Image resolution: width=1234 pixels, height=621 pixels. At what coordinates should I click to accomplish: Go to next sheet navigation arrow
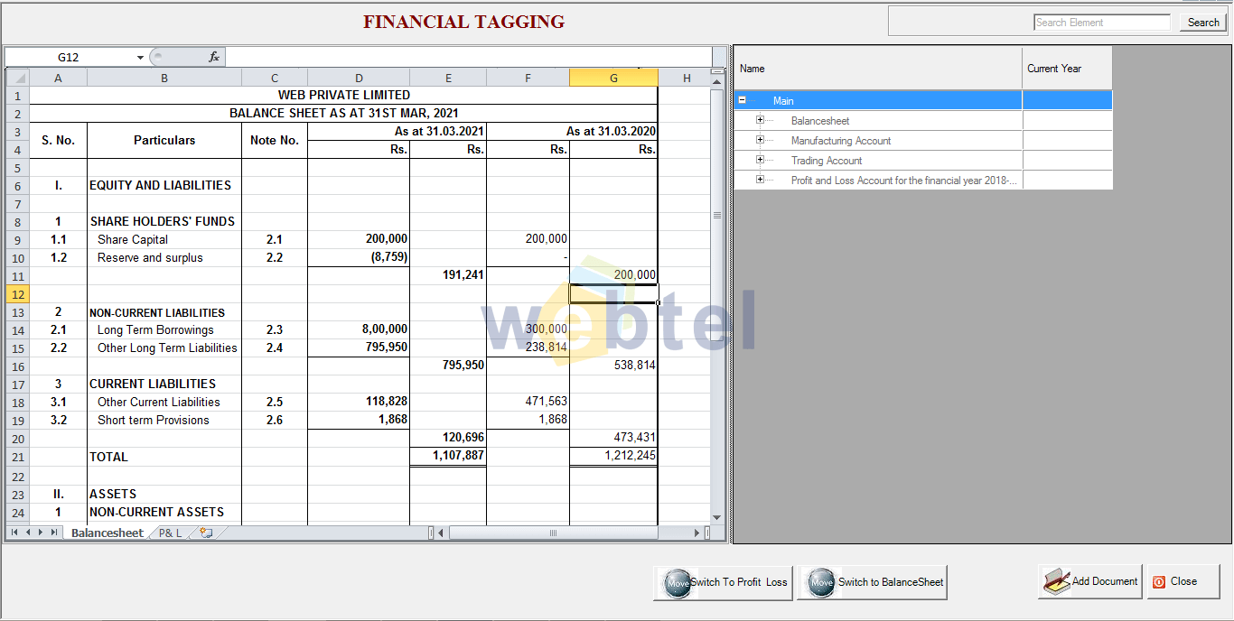pos(41,533)
